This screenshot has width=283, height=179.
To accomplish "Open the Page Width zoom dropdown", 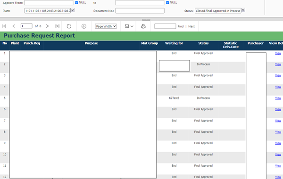I will tap(106, 26).
